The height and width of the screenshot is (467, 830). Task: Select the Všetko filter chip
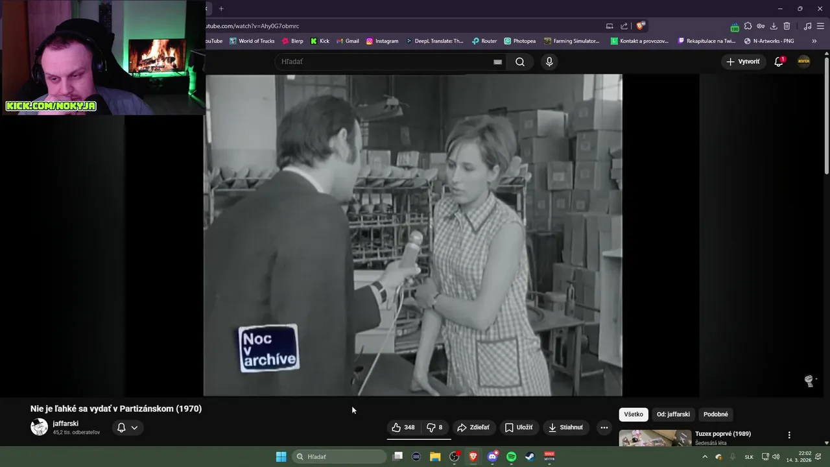[x=634, y=414]
